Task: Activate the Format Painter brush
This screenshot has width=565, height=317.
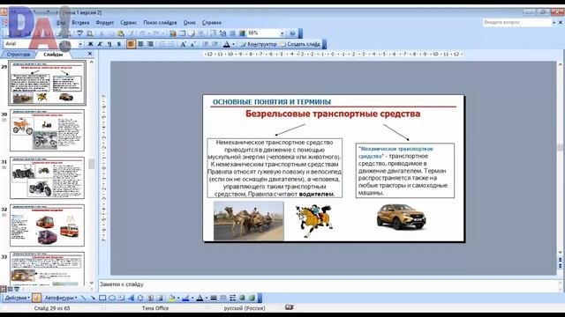Action: point(132,33)
